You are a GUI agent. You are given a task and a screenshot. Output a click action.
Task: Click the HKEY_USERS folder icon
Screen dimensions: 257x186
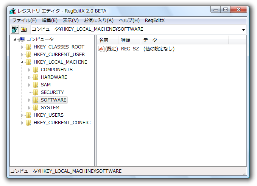pyautogui.click(x=29, y=115)
